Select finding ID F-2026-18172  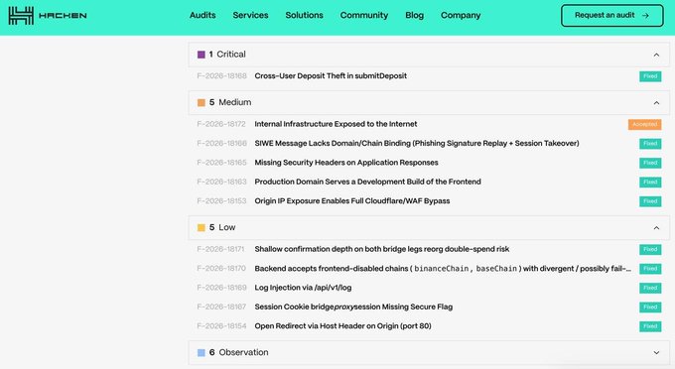coord(221,124)
